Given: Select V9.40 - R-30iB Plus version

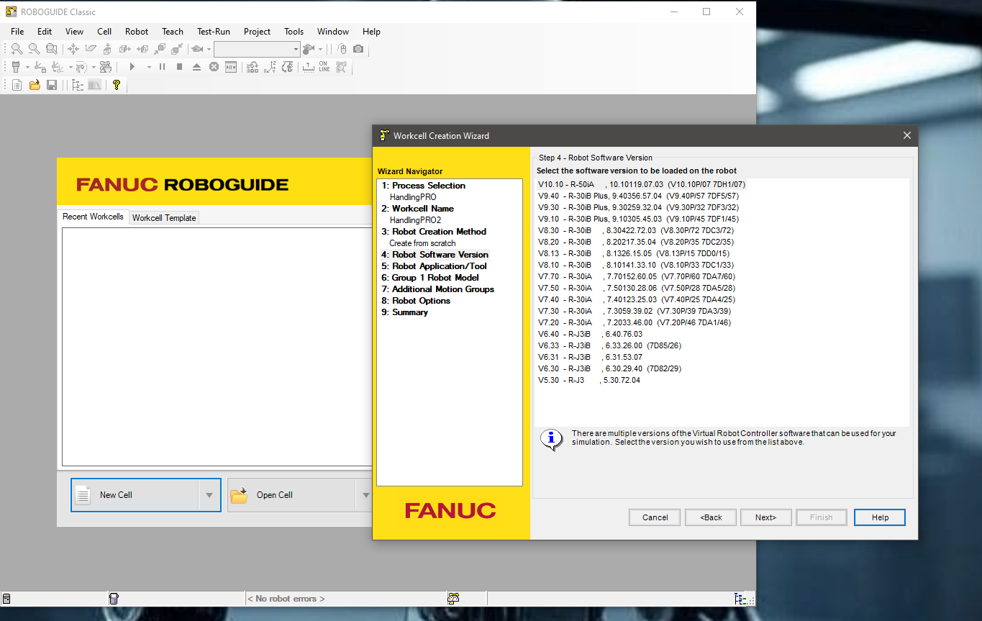Looking at the screenshot, I should [638, 196].
